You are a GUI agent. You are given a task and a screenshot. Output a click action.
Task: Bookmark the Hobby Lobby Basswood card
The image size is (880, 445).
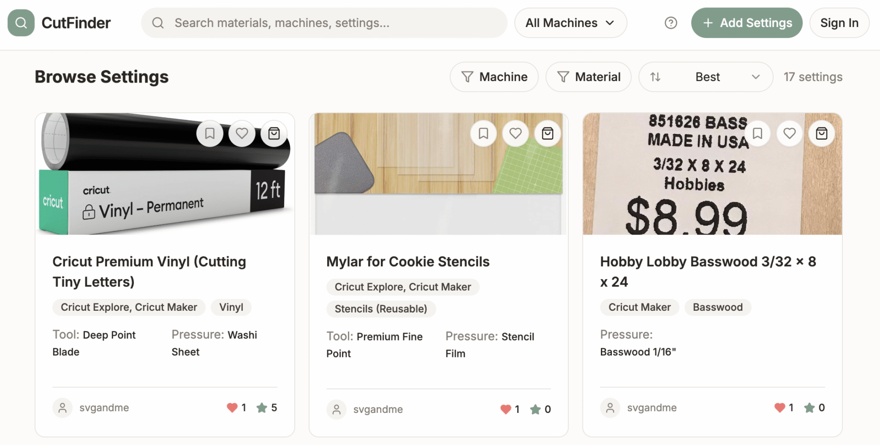758,133
